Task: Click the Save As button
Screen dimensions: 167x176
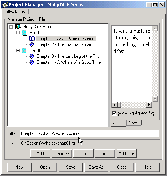Action: click(96, 167)
